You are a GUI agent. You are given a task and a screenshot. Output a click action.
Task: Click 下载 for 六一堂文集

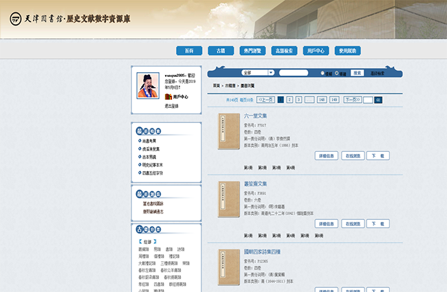pos(378,156)
